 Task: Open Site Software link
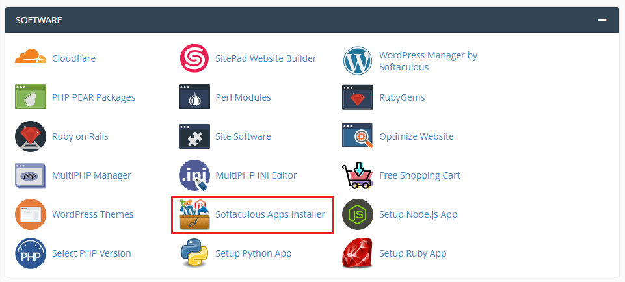pyautogui.click(x=243, y=136)
